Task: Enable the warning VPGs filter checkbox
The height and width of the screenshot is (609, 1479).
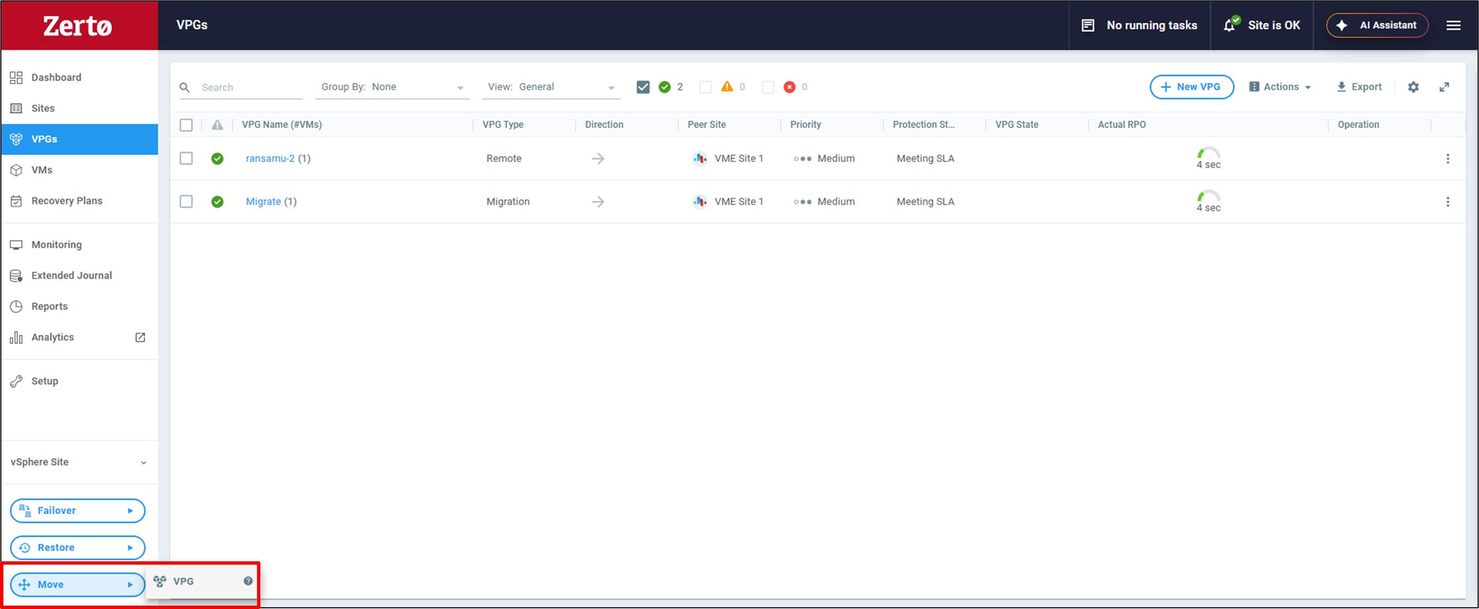Action: (705, 87)
